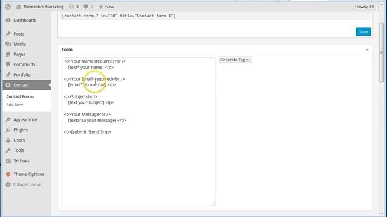Click the page vertical scrollbar

click(x=382, y=52)
